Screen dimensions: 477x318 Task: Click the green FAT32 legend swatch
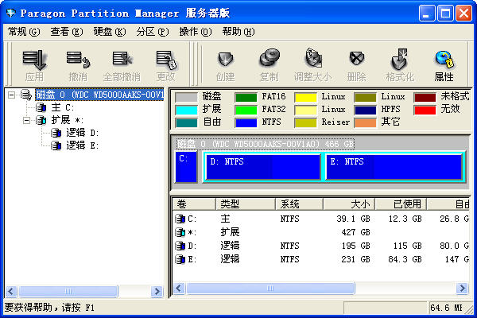(x=246, y=111)
